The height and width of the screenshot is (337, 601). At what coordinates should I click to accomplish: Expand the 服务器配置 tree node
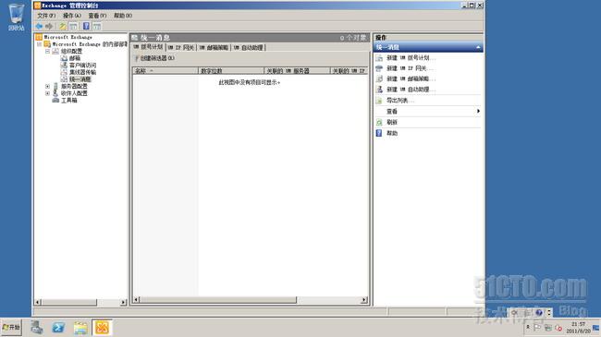click(47, 86)
